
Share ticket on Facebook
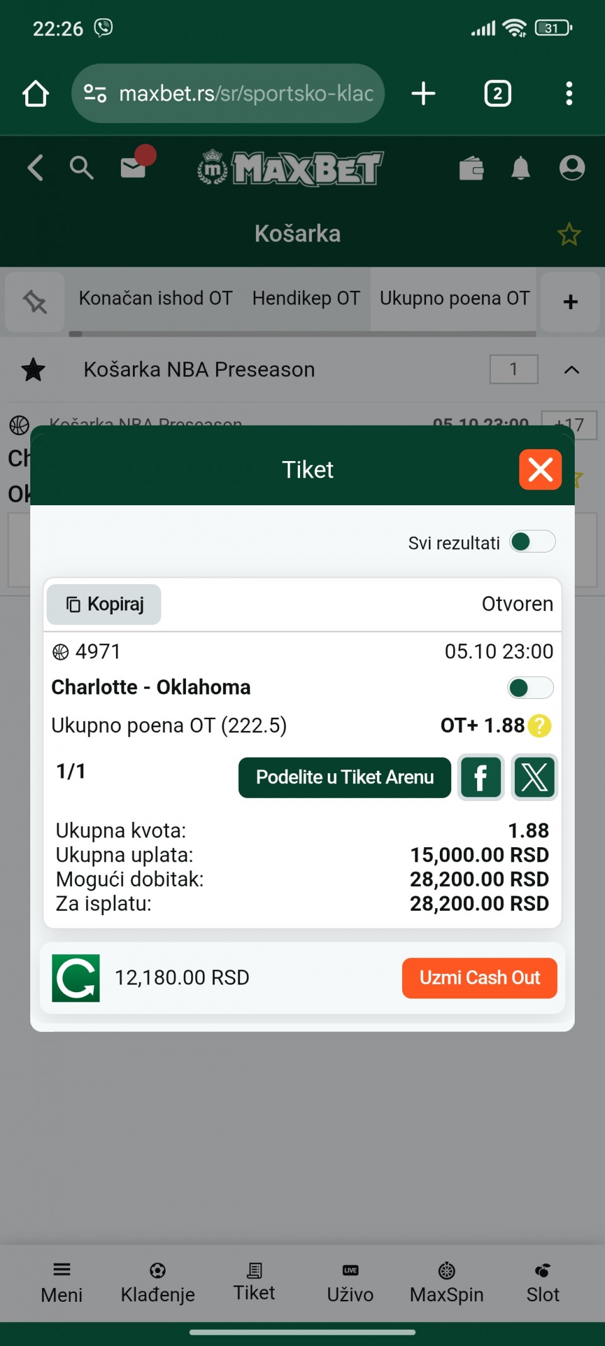[x=480, y=777]
